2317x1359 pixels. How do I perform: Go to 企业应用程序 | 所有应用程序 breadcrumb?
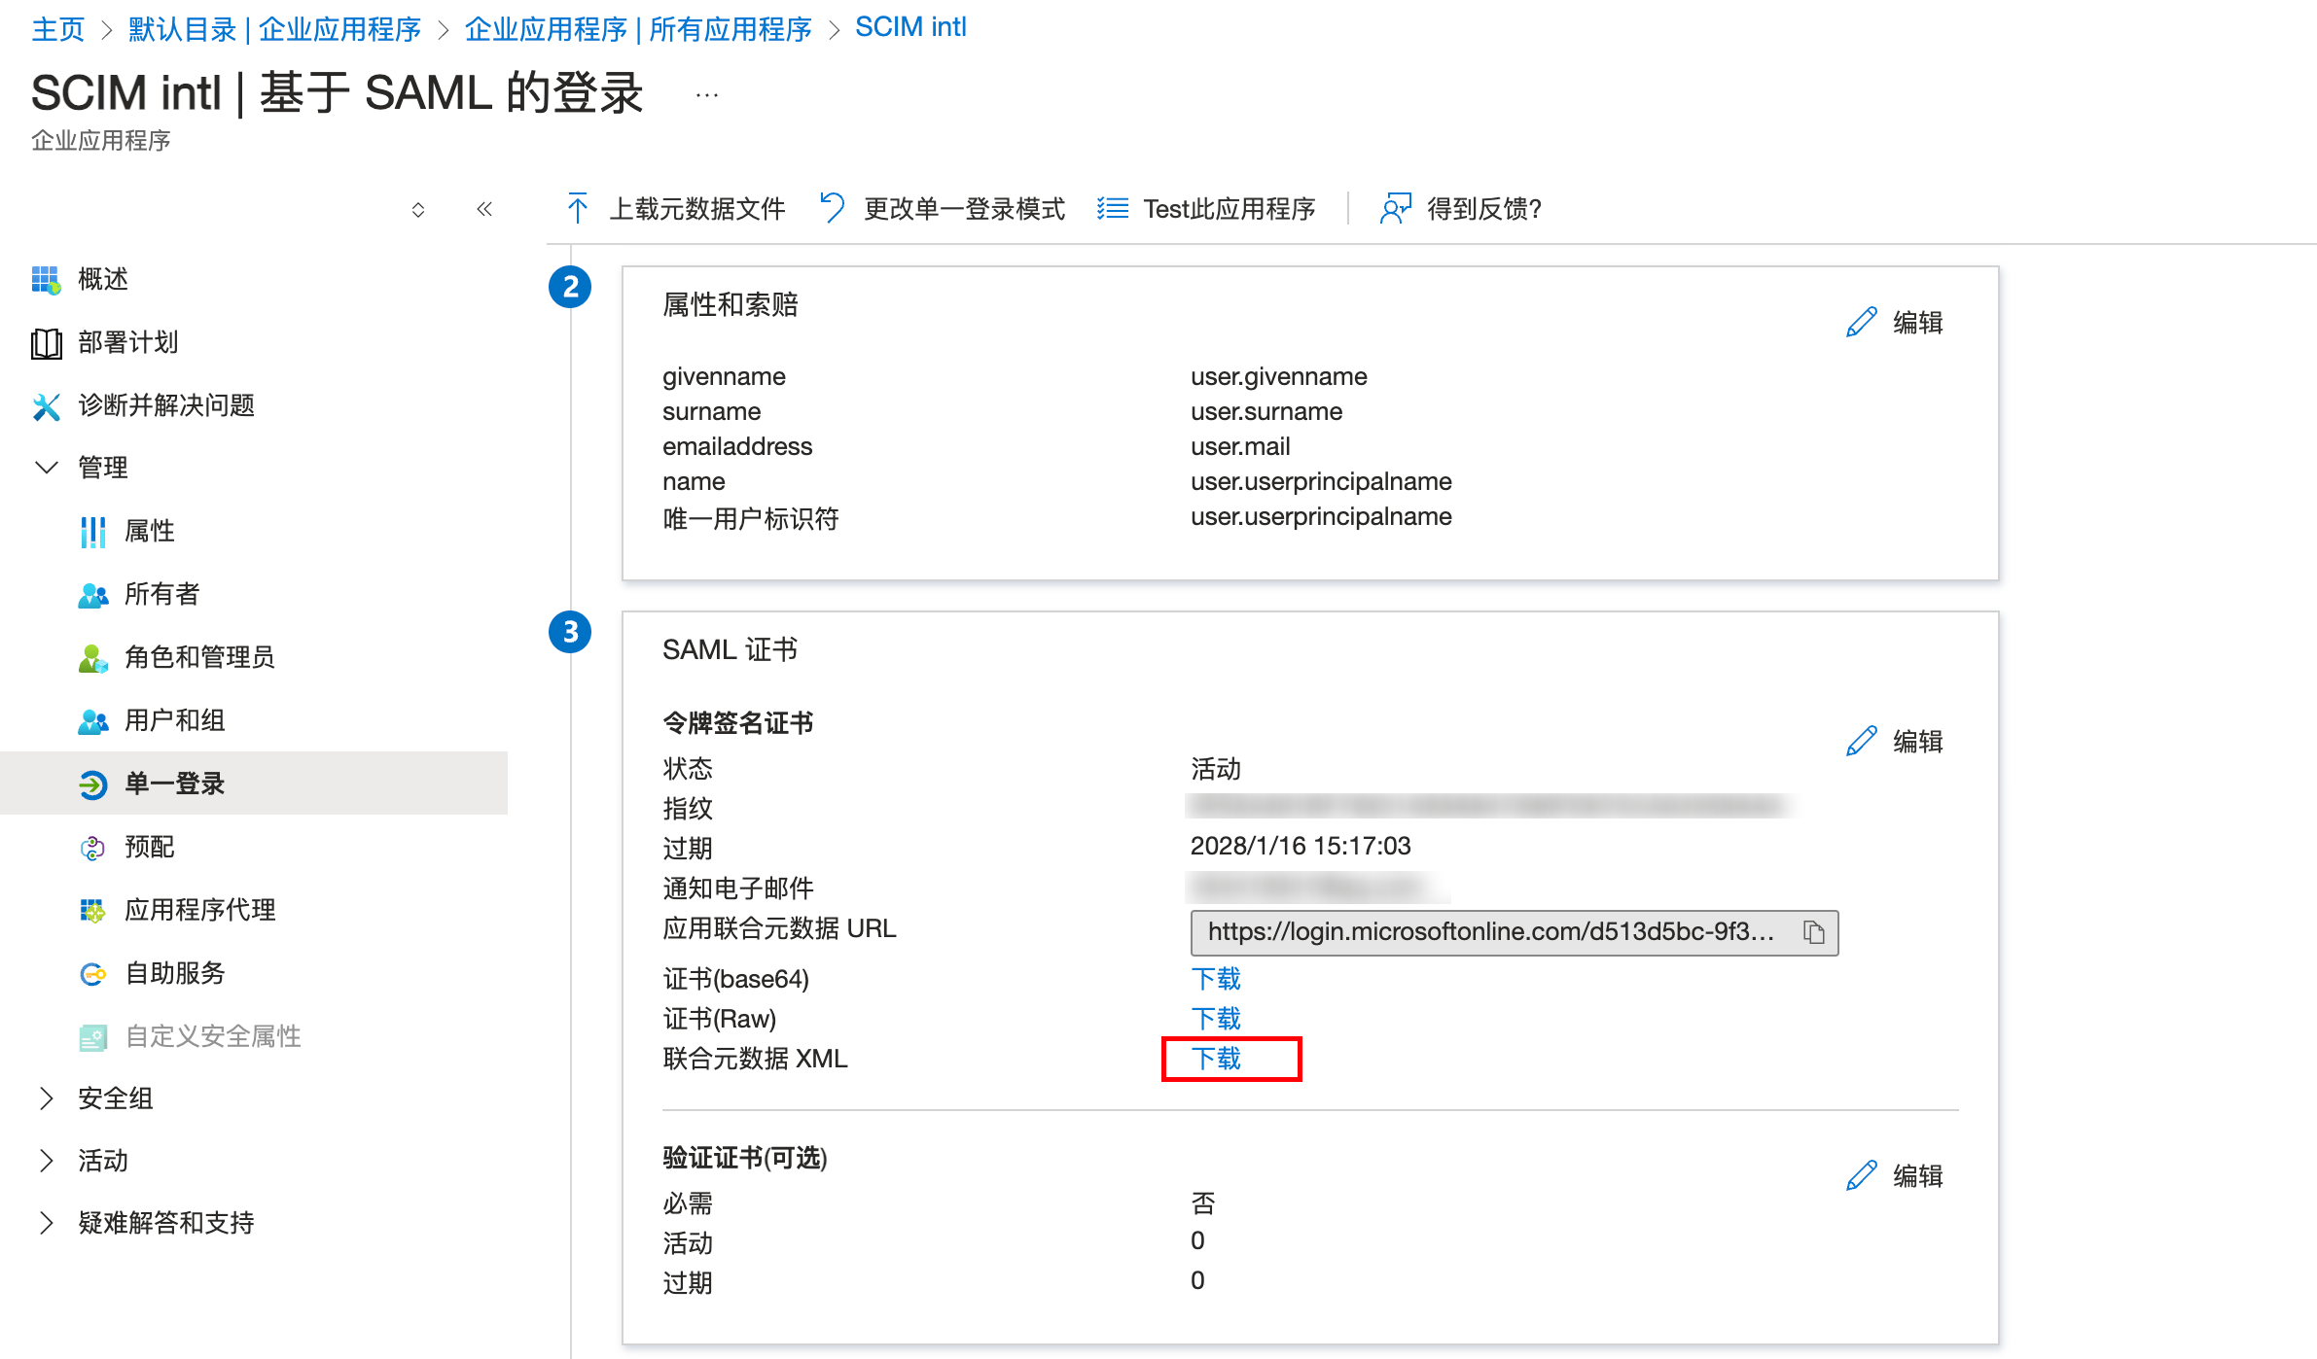click(x=638, y=29)
